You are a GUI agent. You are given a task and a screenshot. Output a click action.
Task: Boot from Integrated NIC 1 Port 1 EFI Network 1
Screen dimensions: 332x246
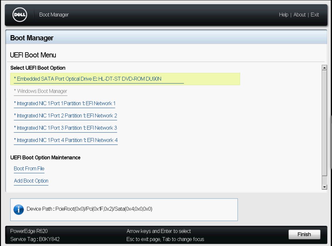[65, 104]
